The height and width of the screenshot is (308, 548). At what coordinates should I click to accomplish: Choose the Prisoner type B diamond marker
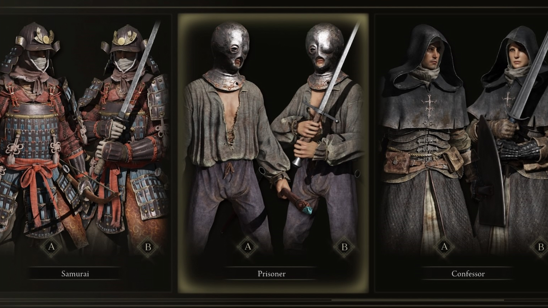pyautogui.click(x=344, y=247)
